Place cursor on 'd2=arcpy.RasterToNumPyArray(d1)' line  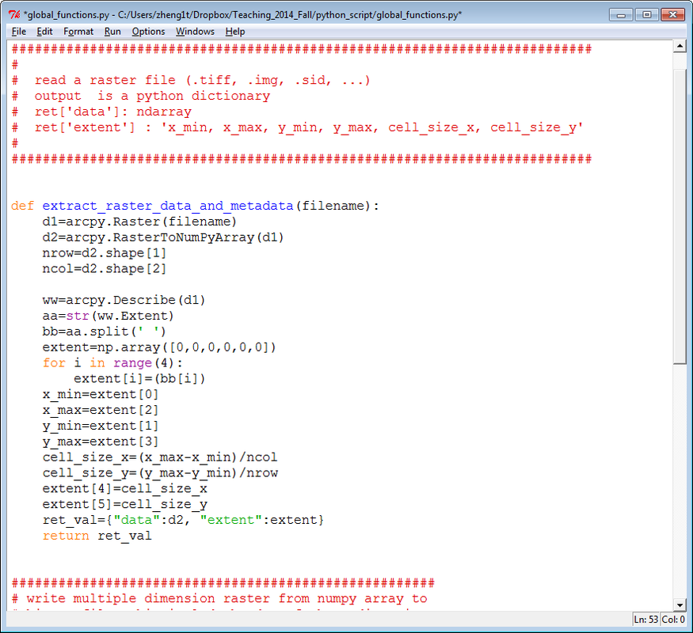(163, 237)
